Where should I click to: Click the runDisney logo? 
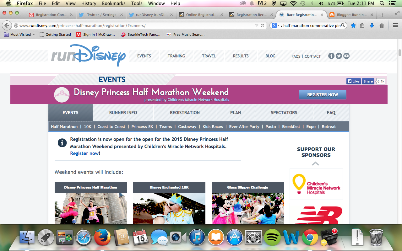click(89, 55)
